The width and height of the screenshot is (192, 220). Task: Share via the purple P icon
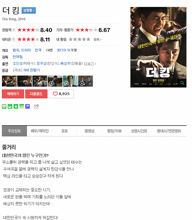click(x=27, y=106)
